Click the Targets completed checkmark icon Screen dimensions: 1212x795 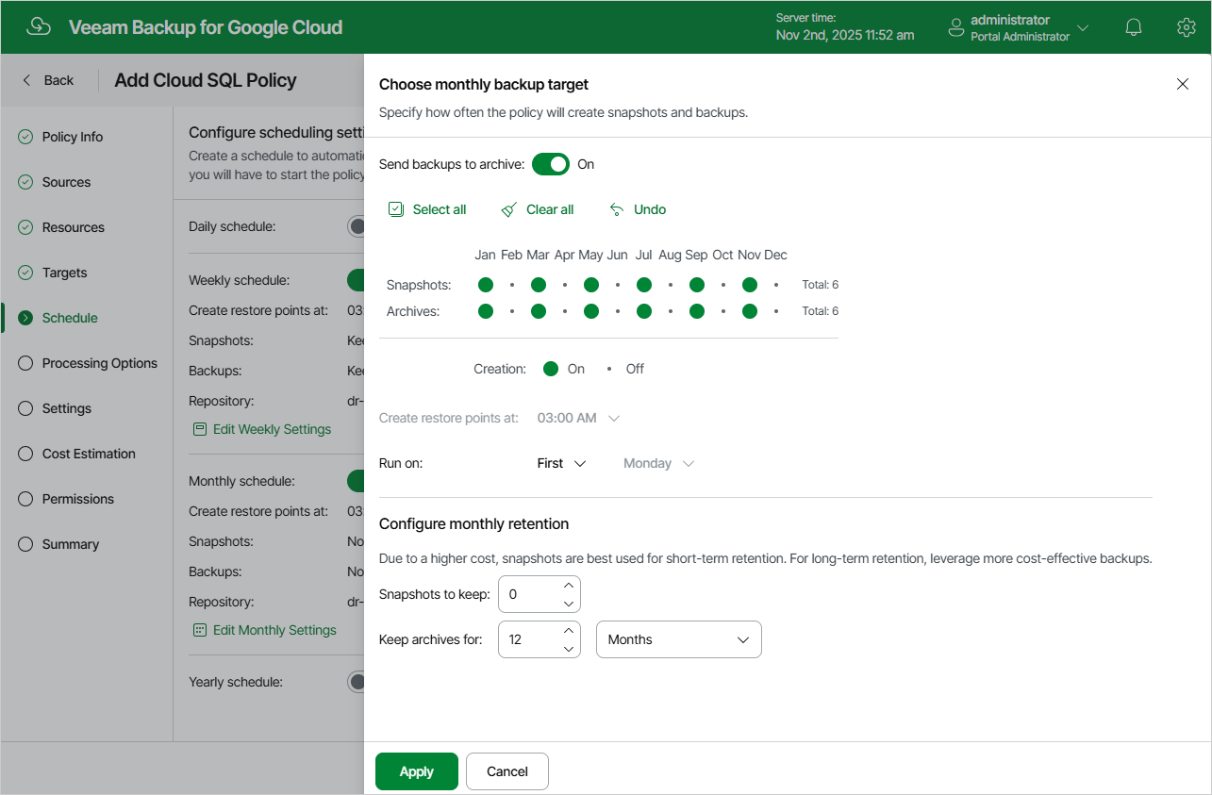point(25,273)
